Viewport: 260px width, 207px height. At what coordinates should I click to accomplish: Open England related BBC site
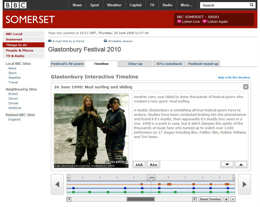[14, 119]
